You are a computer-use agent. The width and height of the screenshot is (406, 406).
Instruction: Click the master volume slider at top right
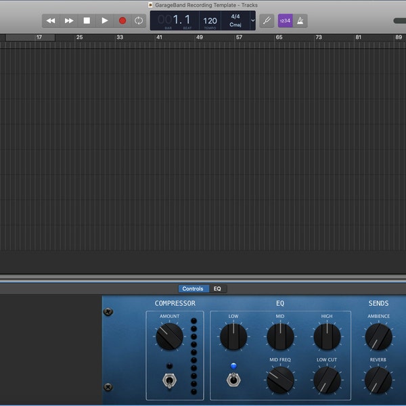(399, 21)
